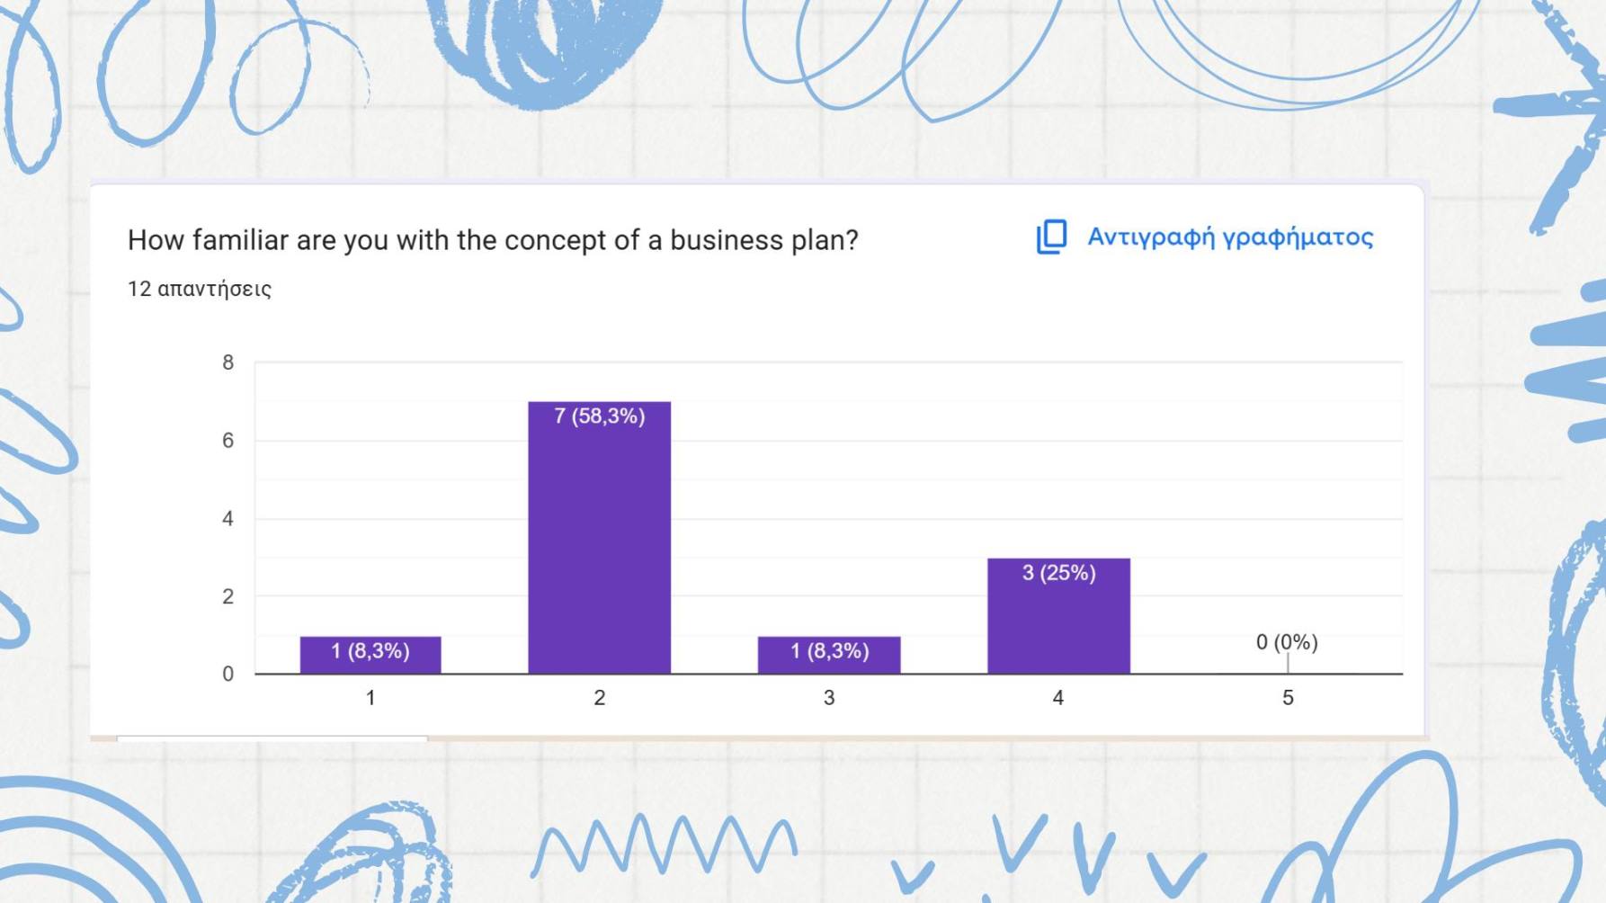Viewport: 1606px width, 903px height.
Task: Click y-axis value 6
Action: [x=228, y=441]
